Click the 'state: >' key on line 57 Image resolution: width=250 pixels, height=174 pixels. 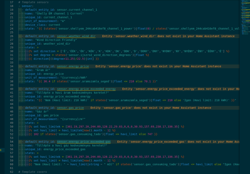click(x=32, y=153)
